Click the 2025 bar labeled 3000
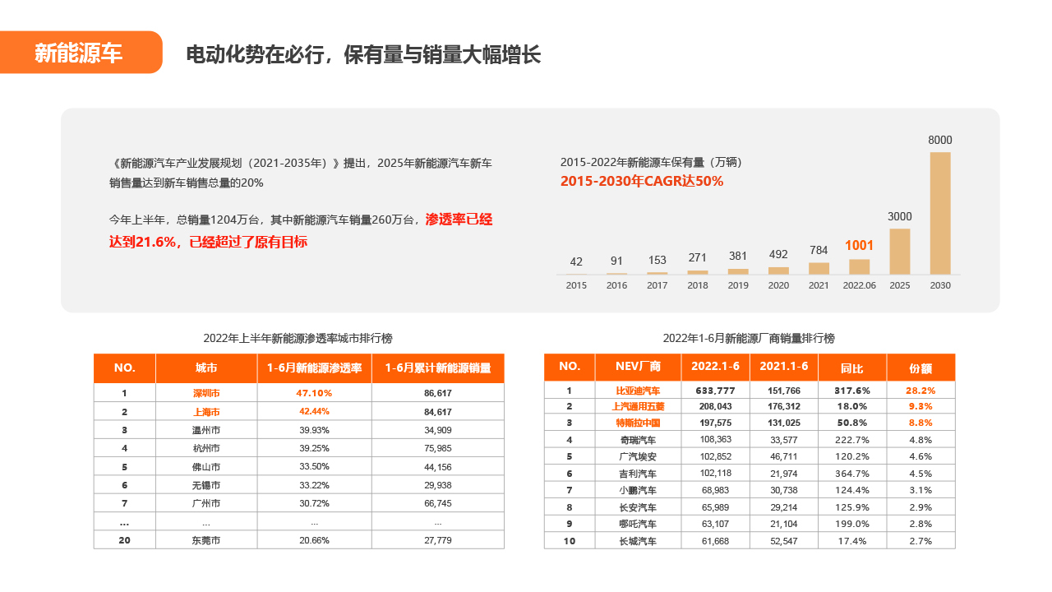The width and height of the screenshot is (1052, 592). (900, 252)
